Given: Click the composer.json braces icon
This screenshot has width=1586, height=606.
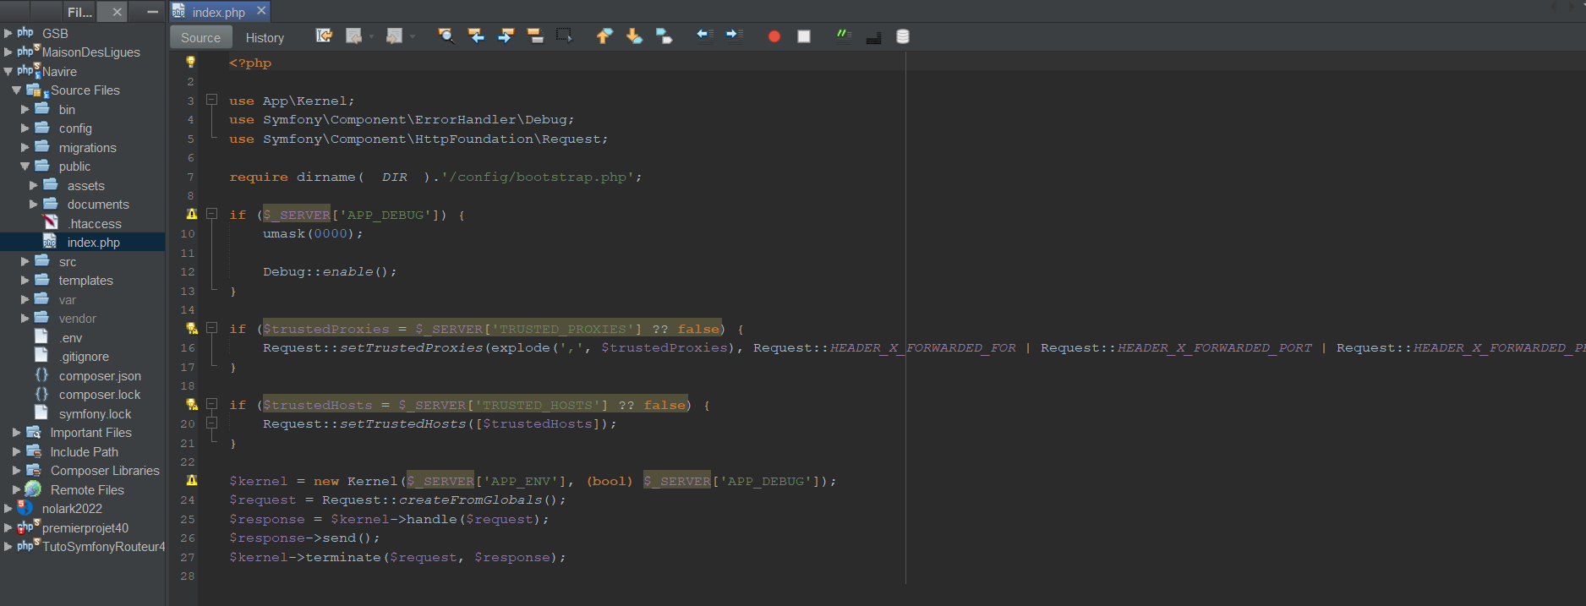Looking at the screenshot, I should (41, 375).
